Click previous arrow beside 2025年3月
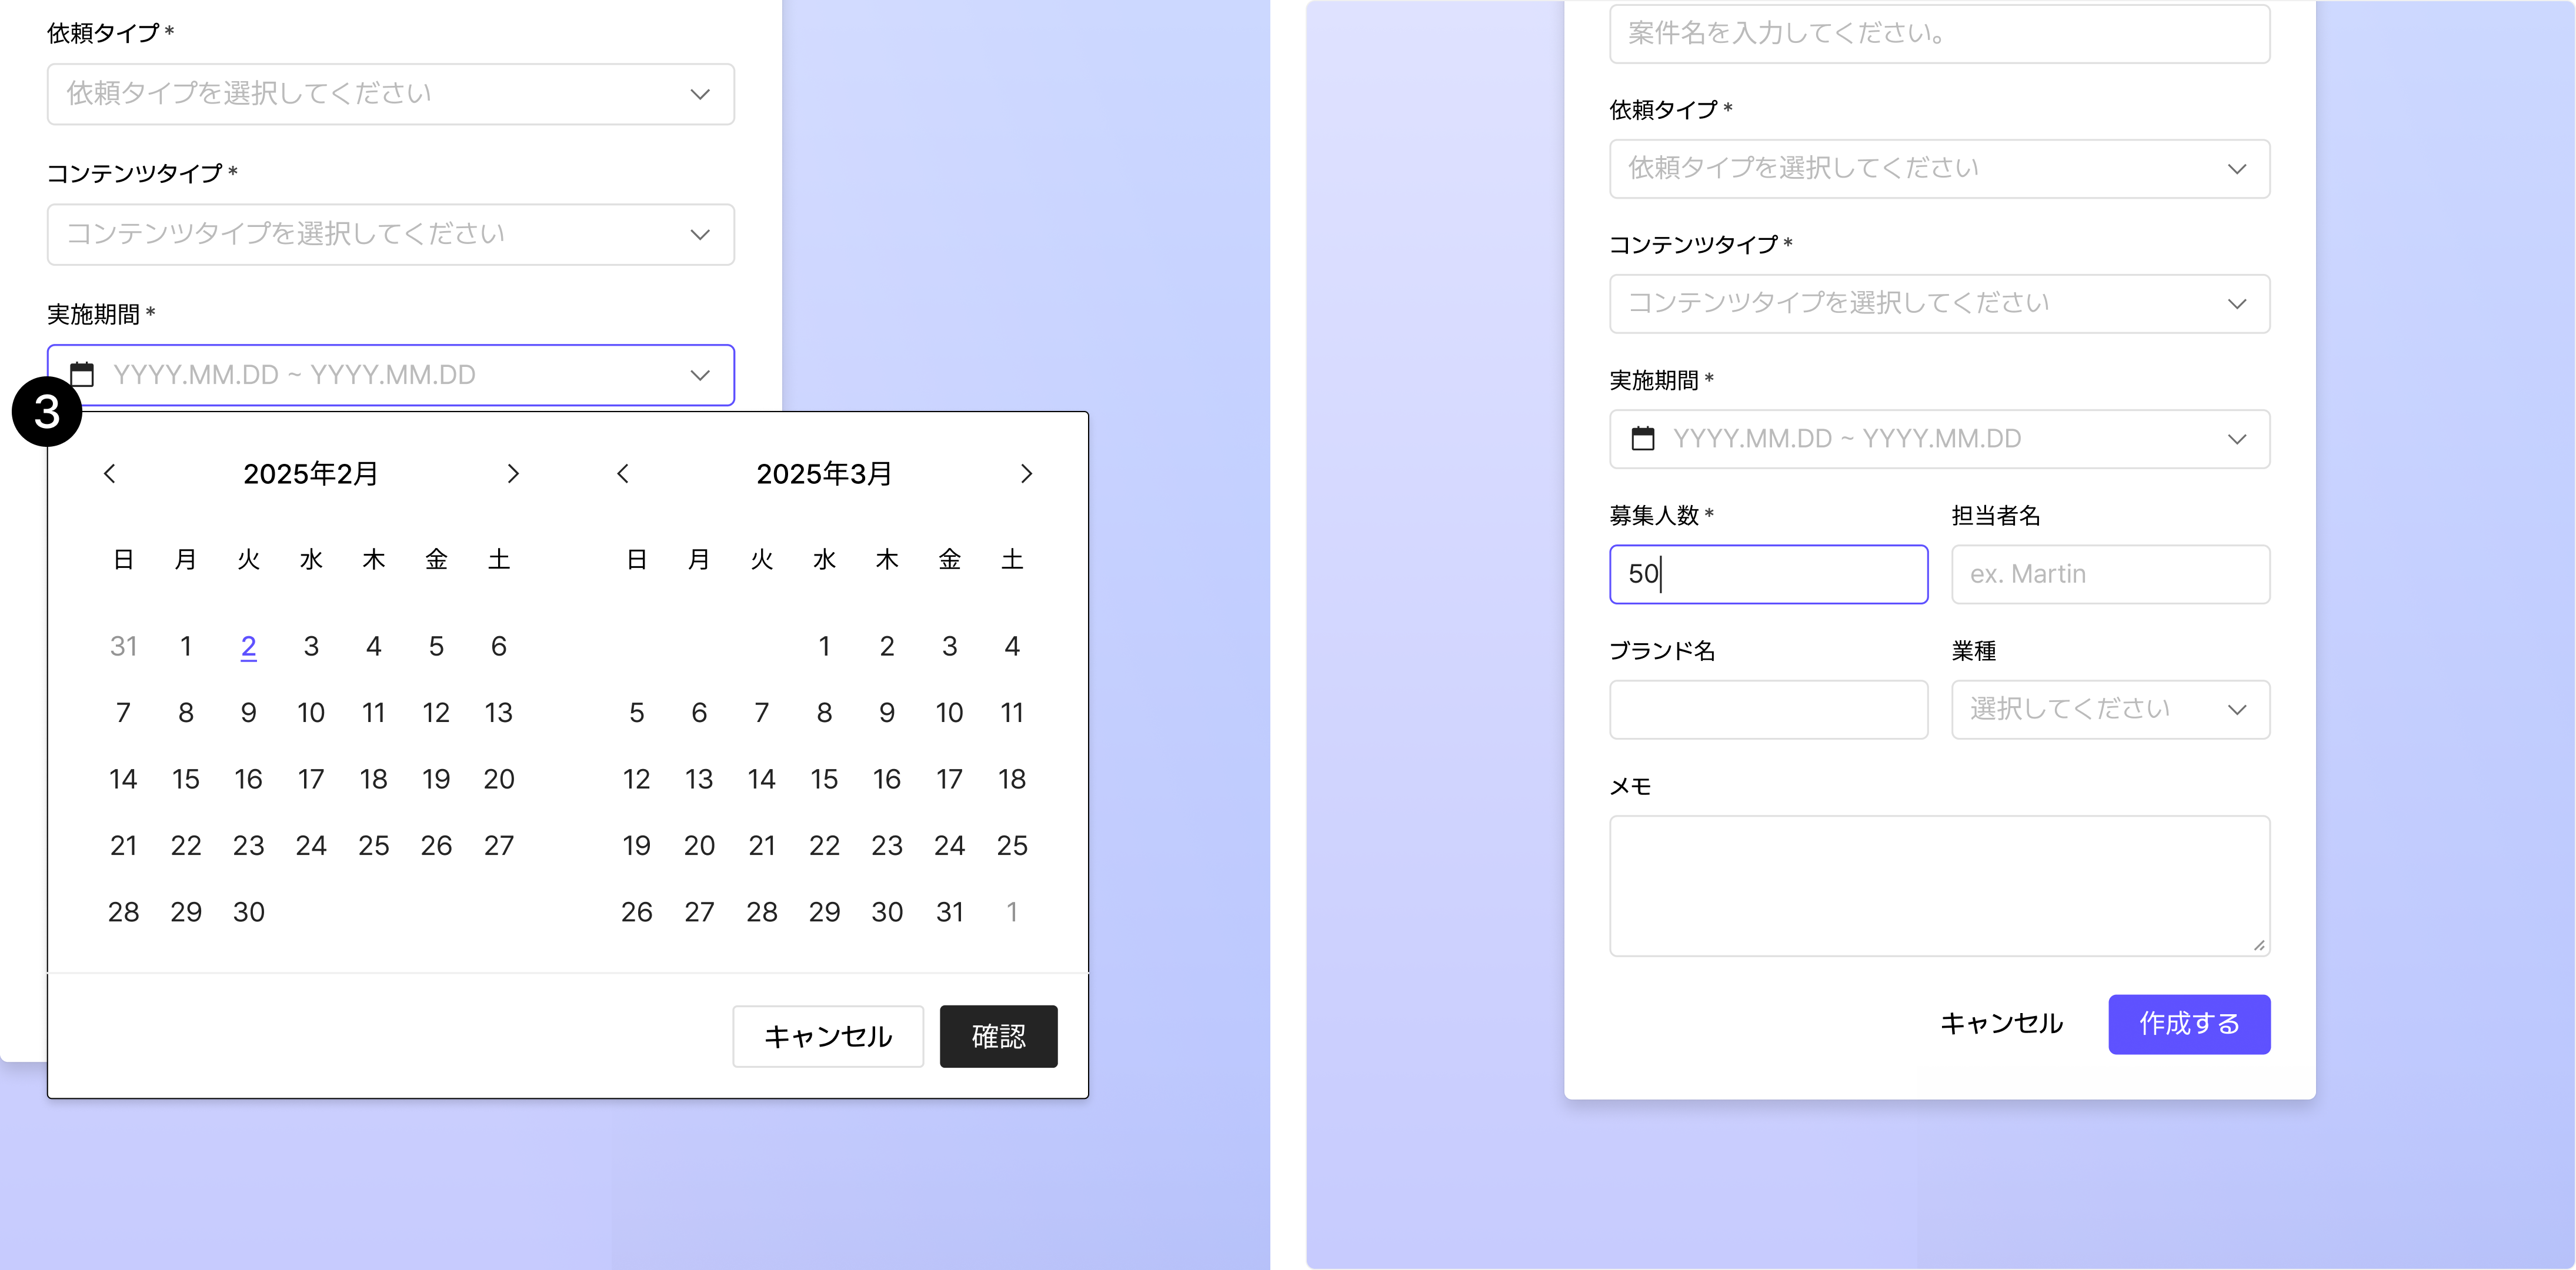This screenshot has width=2576, height=1270. pos(623,474)
